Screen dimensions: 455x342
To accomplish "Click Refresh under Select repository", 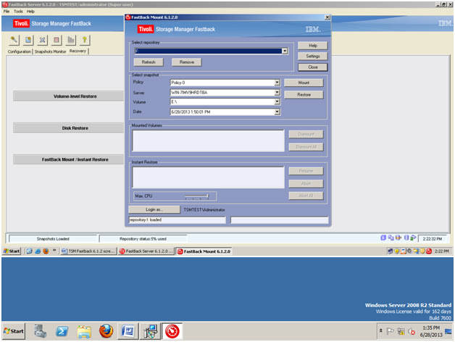I will tap(149, 62).
